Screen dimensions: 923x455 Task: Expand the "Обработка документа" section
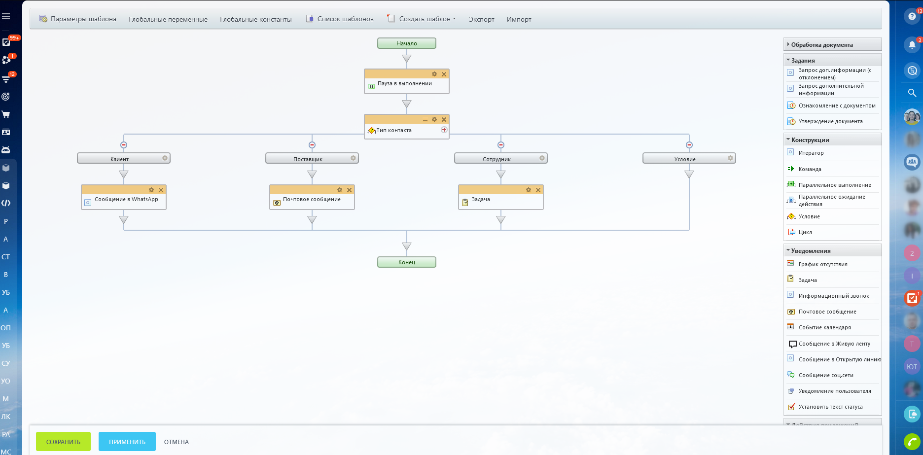[821, 45]
